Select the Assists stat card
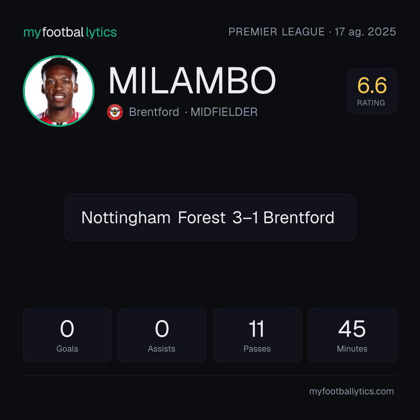This screenshot has height=420, width=420. [162, 335]
